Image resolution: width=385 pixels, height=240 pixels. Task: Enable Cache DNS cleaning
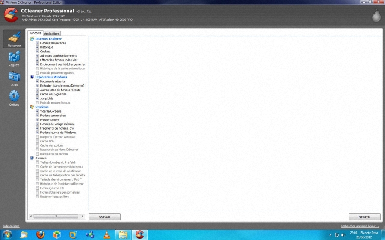point(37,141)
